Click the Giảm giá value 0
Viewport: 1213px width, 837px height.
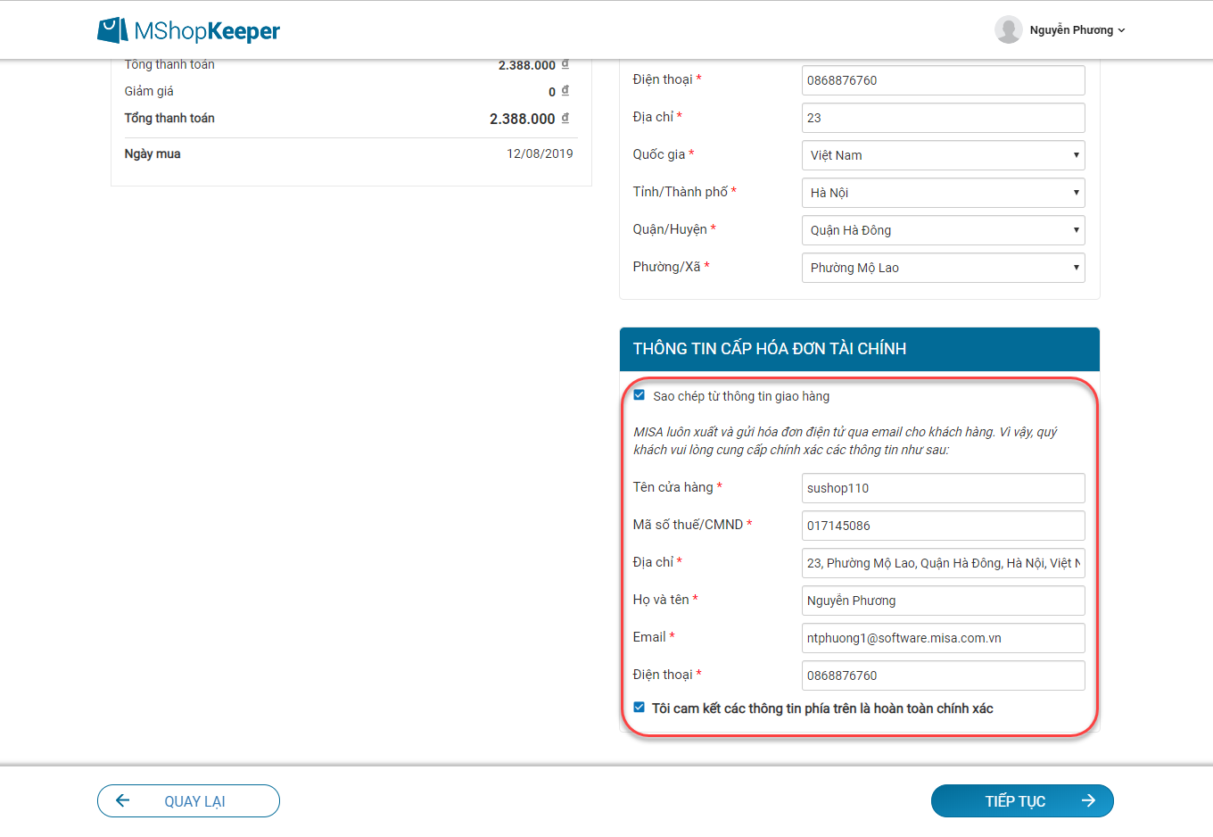552,92
